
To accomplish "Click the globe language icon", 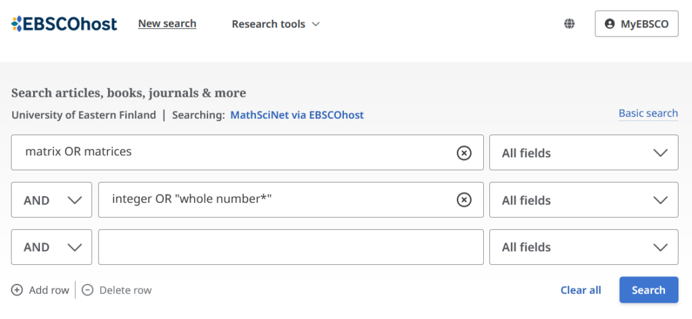I will [x=569, y=24].
